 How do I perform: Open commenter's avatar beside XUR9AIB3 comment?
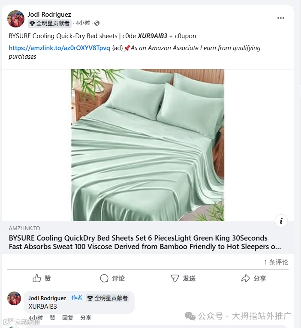point(14,298)
